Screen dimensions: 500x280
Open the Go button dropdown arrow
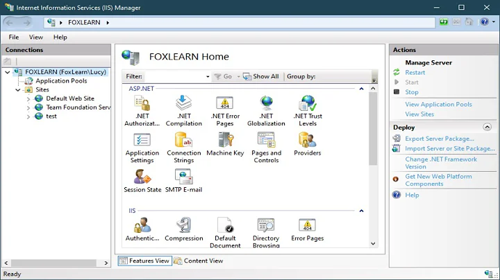tap(238, 77)
